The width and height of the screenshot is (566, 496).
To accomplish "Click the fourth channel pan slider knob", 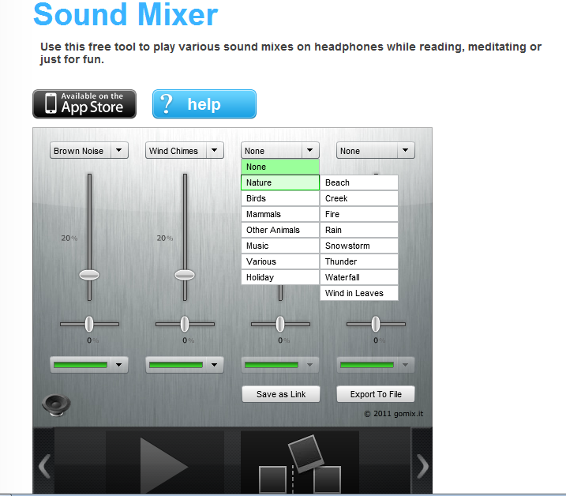I will (x=376, y=324).
